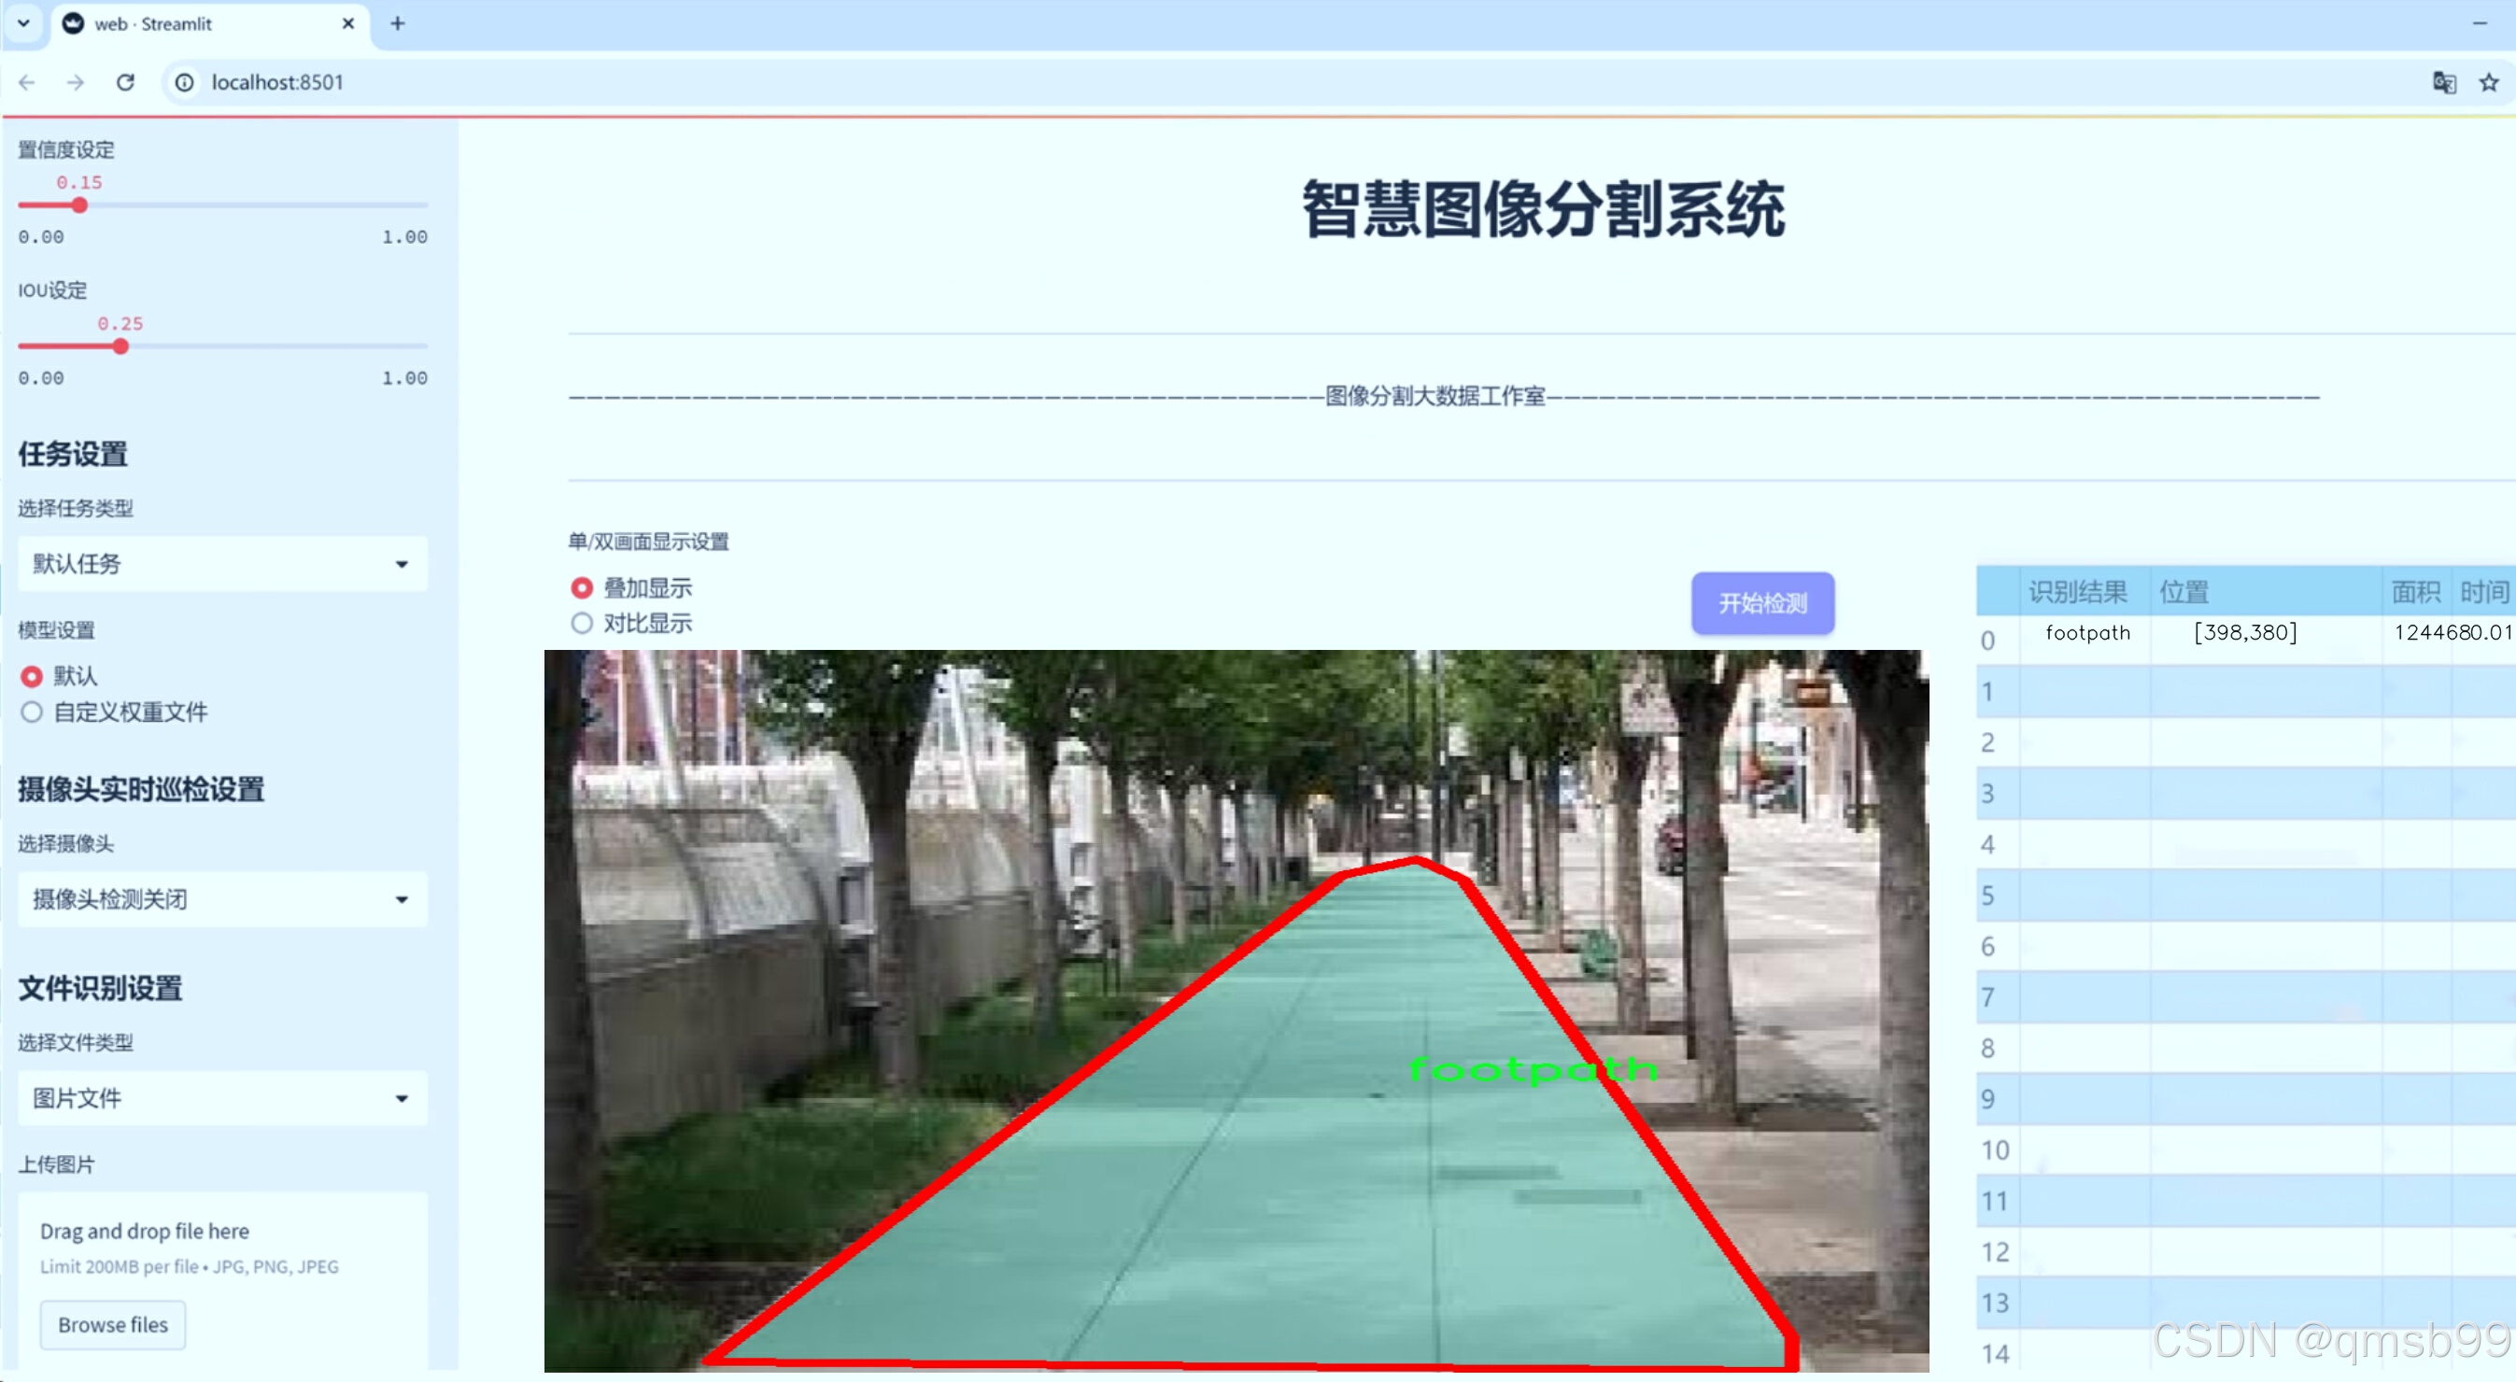
Task: Open the tab search chevron icon
Action: click(23, 23)
